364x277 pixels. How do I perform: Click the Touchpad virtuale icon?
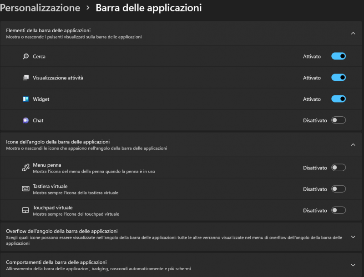(25, 210)
